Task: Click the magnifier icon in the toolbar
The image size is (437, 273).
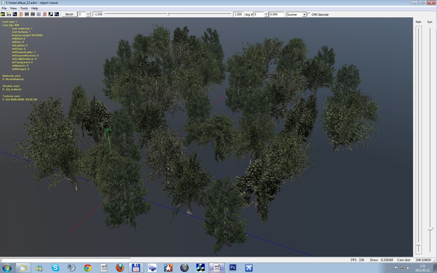Action: click(x=51, y=14)
